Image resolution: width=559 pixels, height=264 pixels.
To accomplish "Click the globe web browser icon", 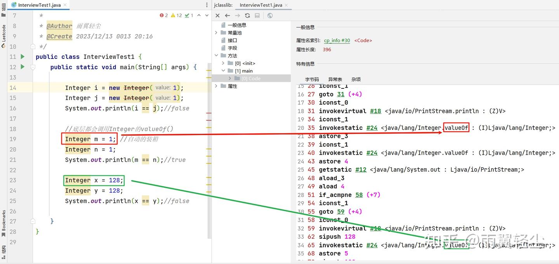I will (270, 16).
